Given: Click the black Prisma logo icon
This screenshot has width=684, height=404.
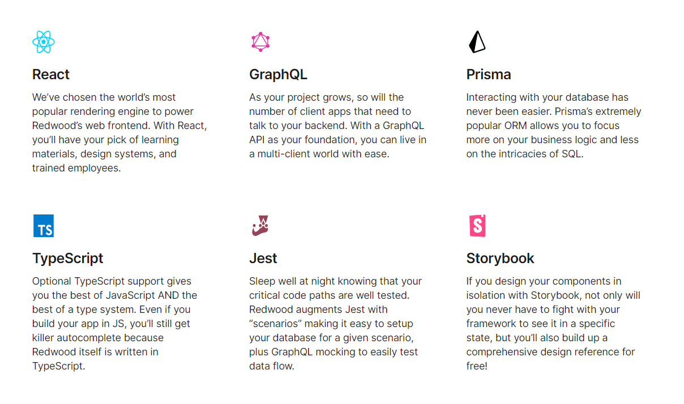Looking at the screenshot, I should (477, 42).
